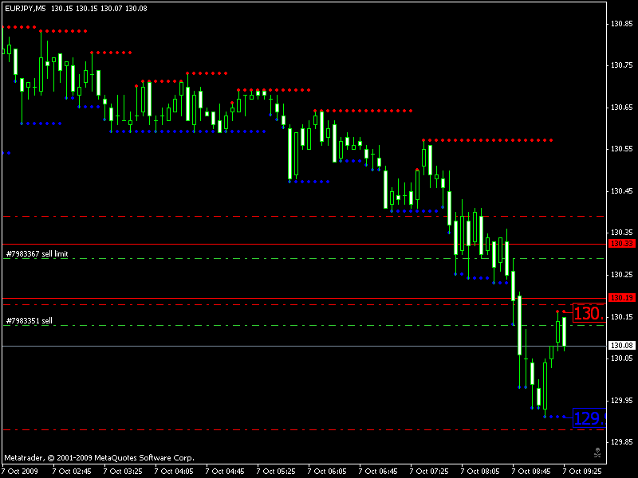The height and width of the screenshot is (478, 638).
Task: Click the 7 Oct 09:25 time label
Action: click(x=582, y=472)
